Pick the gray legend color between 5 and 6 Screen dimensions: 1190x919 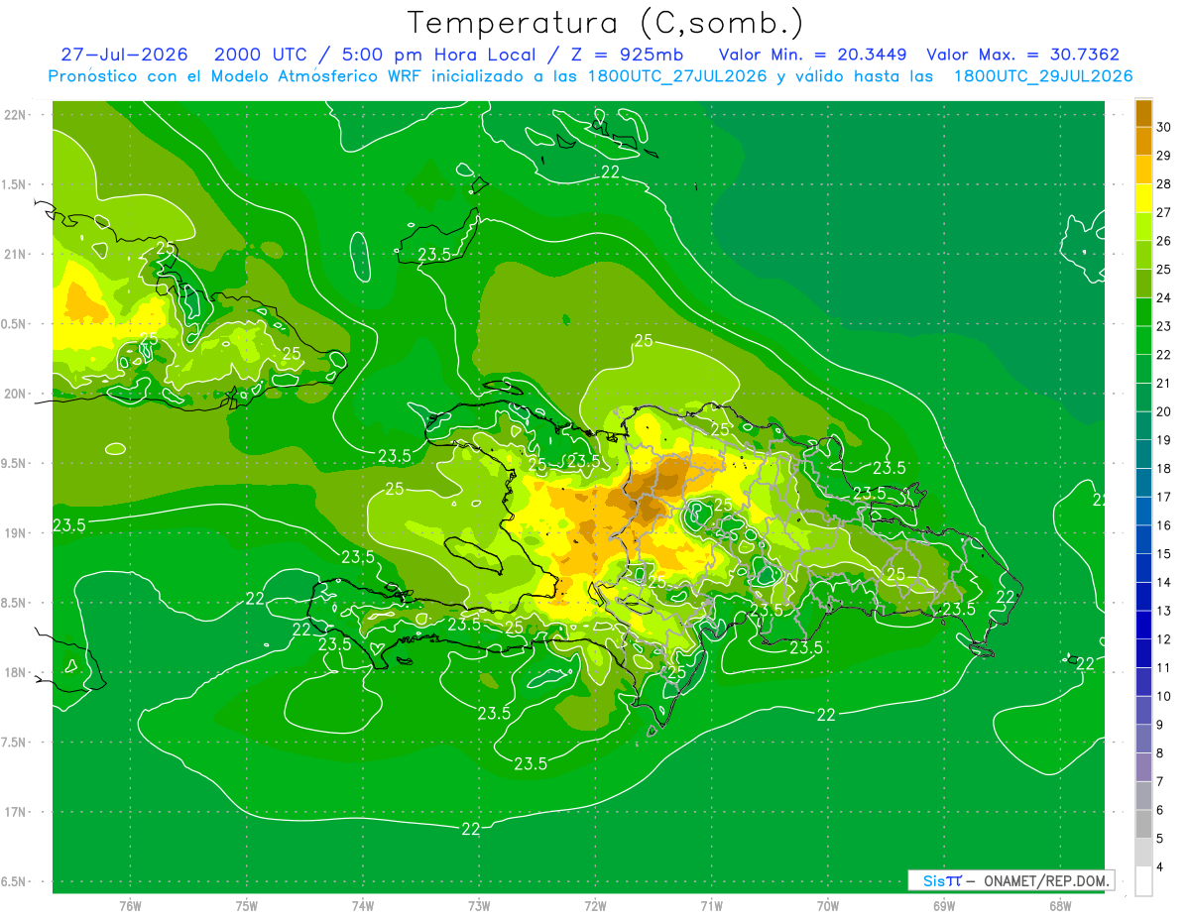point(1143,824)
